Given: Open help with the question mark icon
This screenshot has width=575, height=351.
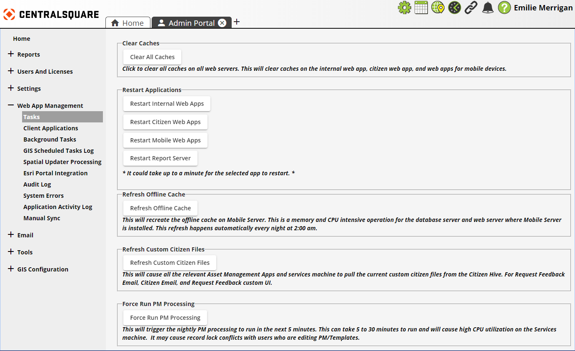Looking at the screenshot, I should tap(504, 8).
